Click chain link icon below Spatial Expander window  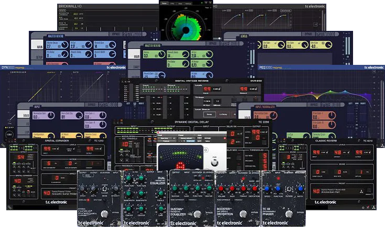[9, 208]
